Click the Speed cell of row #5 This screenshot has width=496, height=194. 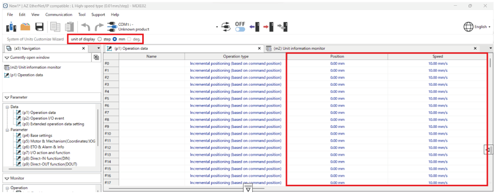click(437, 98)
